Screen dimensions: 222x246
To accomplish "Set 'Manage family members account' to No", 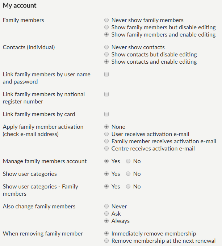I will coord(128,161).
